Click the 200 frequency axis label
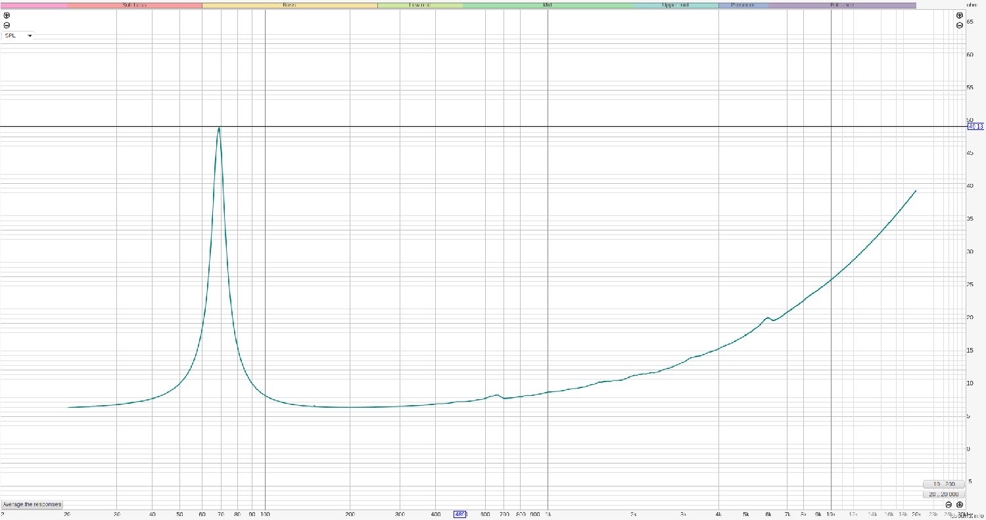 click(350, 514)
